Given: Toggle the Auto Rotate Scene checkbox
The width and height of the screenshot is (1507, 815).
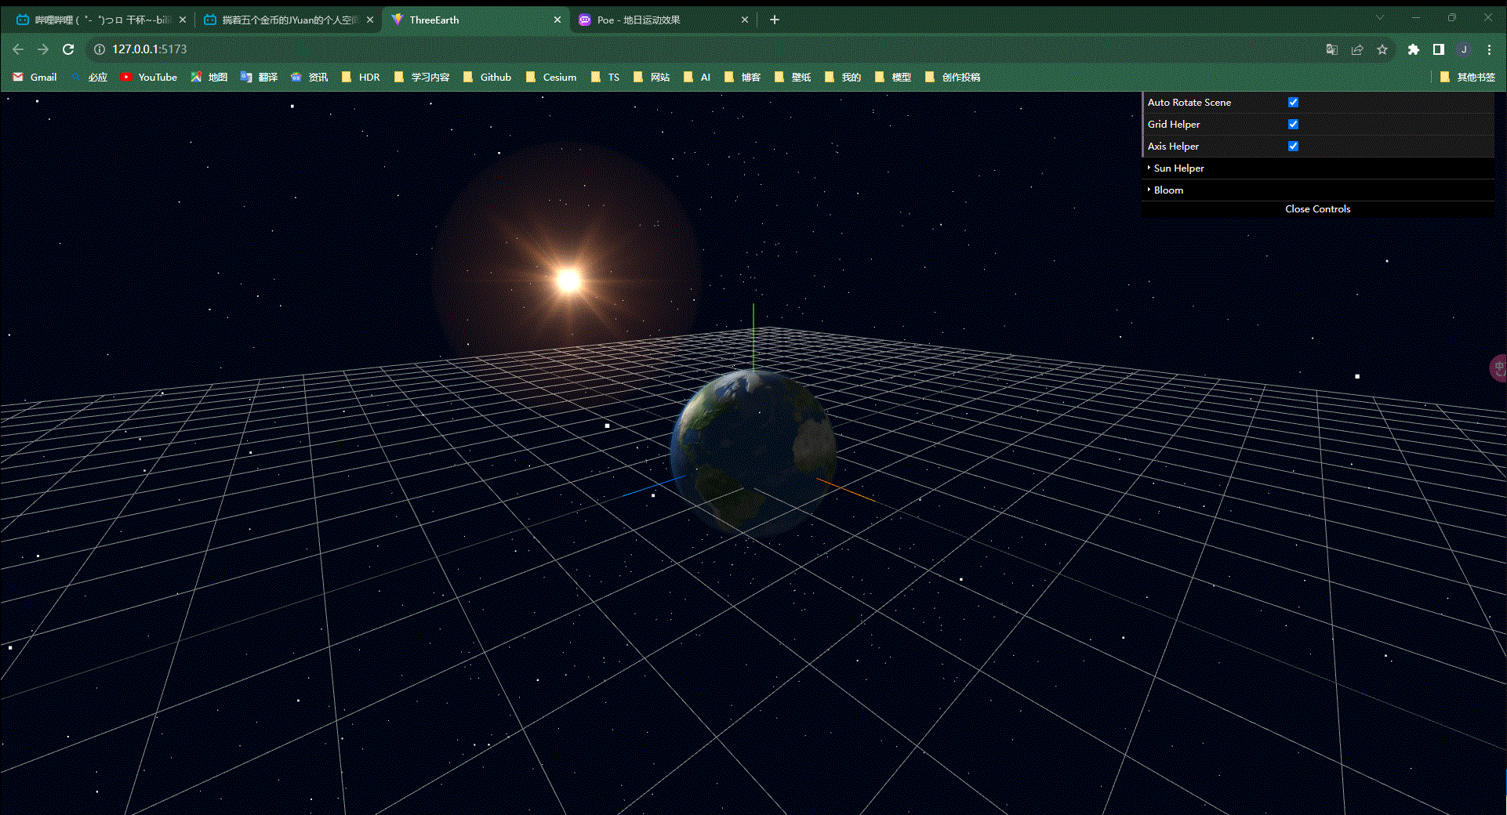Looking at the screenshot, I should point(1293,102).
